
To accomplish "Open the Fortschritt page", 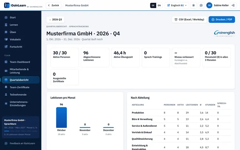I will click(21, 47).
